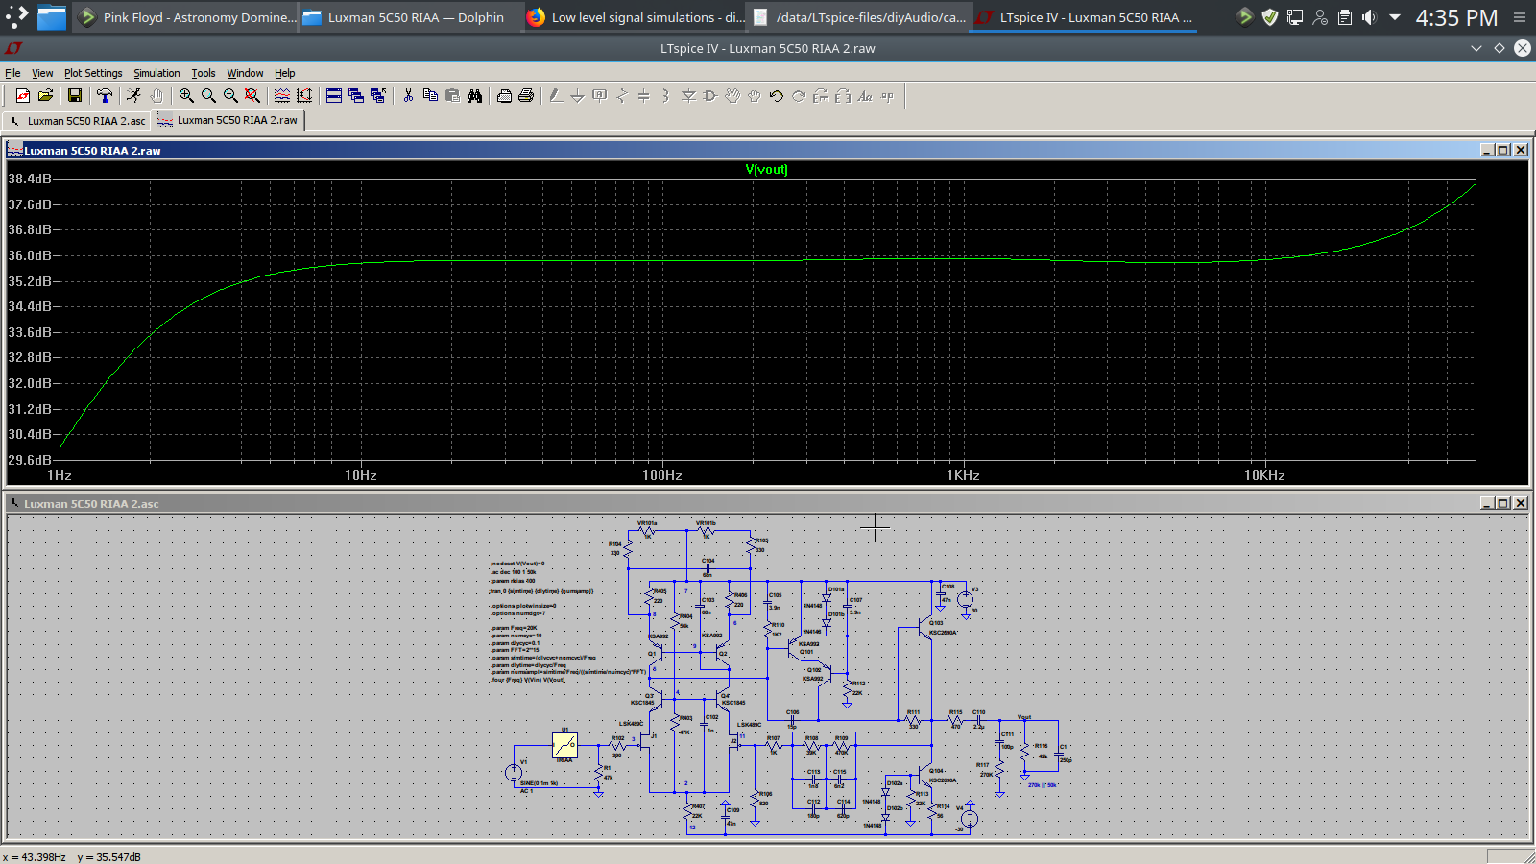Open Find with the binoculars icon

click(x=474, y=95)
